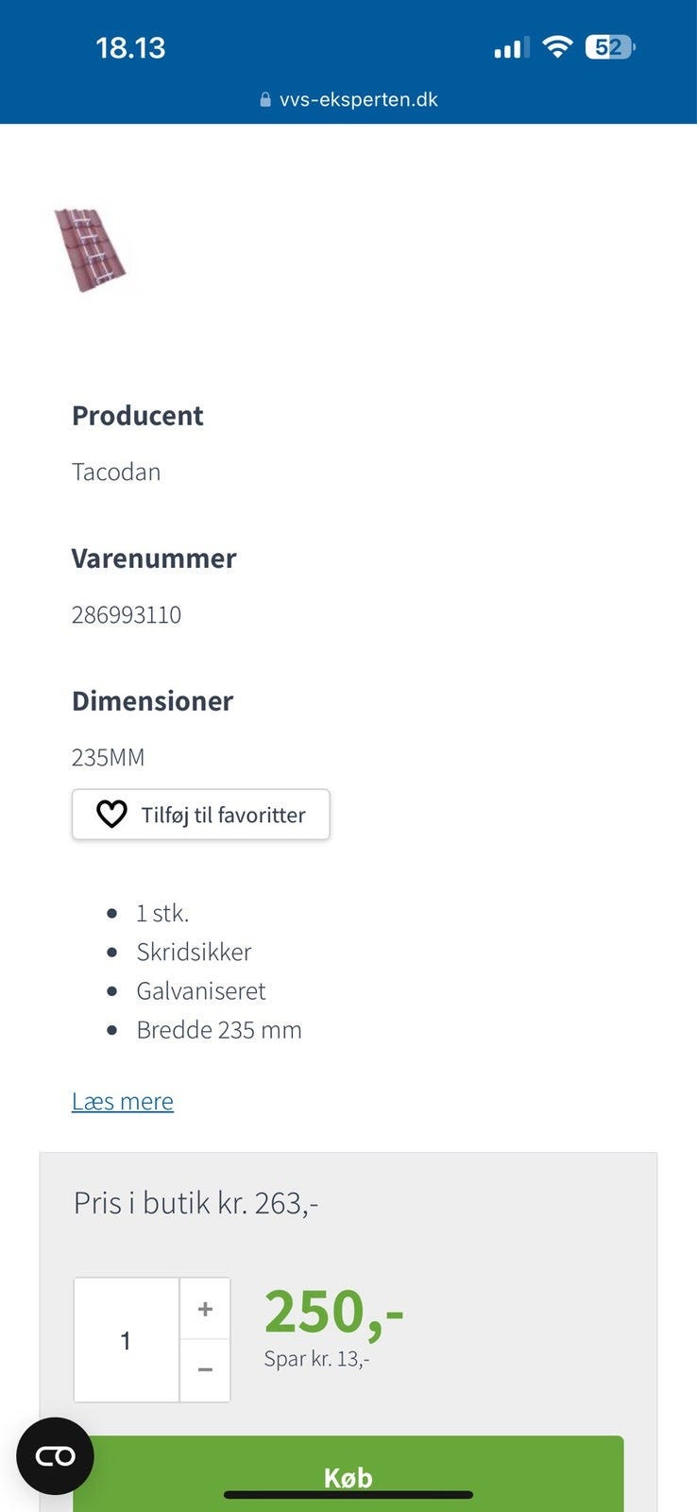Tap the roof ladder product thumbnail
Screen dimensions: 697x1512
[x=91, y=249]
